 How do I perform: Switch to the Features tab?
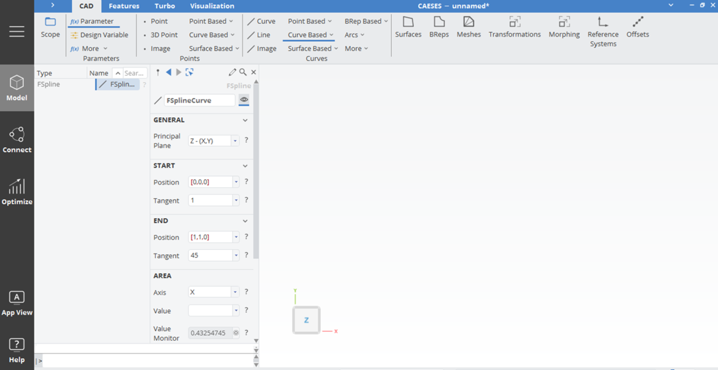tap(124, 6)
